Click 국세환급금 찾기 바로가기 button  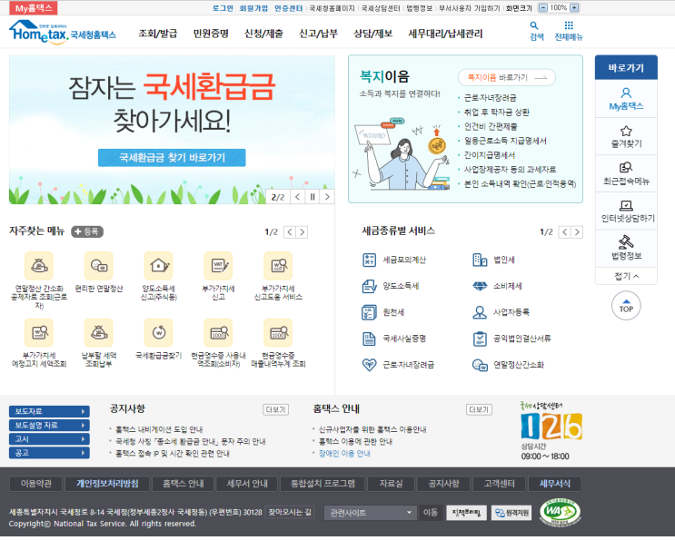pyautogui.click(x=172, y=158)
